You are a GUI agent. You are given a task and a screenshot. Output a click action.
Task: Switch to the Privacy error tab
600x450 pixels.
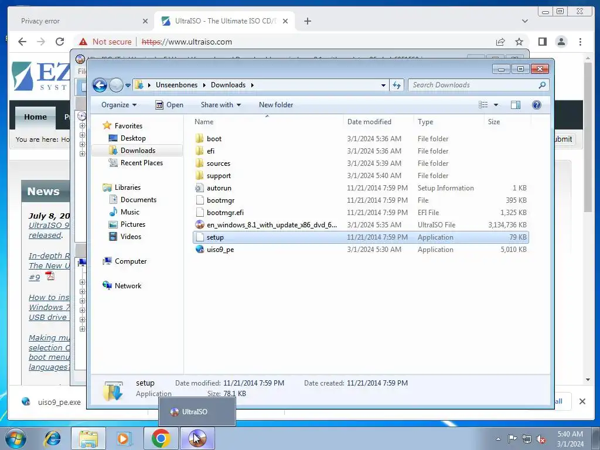[x=80, y=21]
